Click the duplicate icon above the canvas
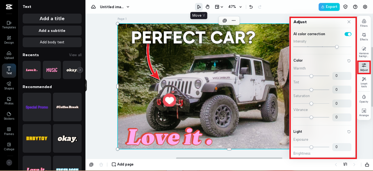Viewport: 373px width, 171px height. (x=225, y=21)
